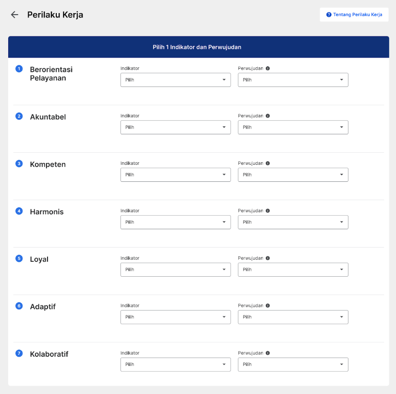Open Indikator dropdown for Kompeten
This screenshot has width=396, height=394.
176,174
